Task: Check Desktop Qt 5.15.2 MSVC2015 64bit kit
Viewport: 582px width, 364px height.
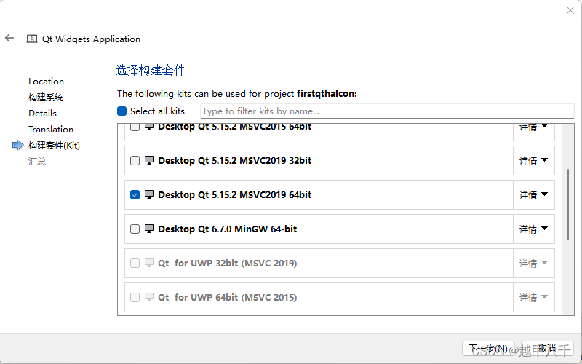Action: tap(135, 127)
